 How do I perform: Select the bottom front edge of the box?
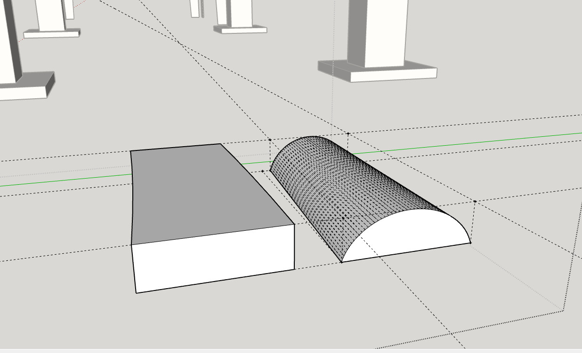214,281
